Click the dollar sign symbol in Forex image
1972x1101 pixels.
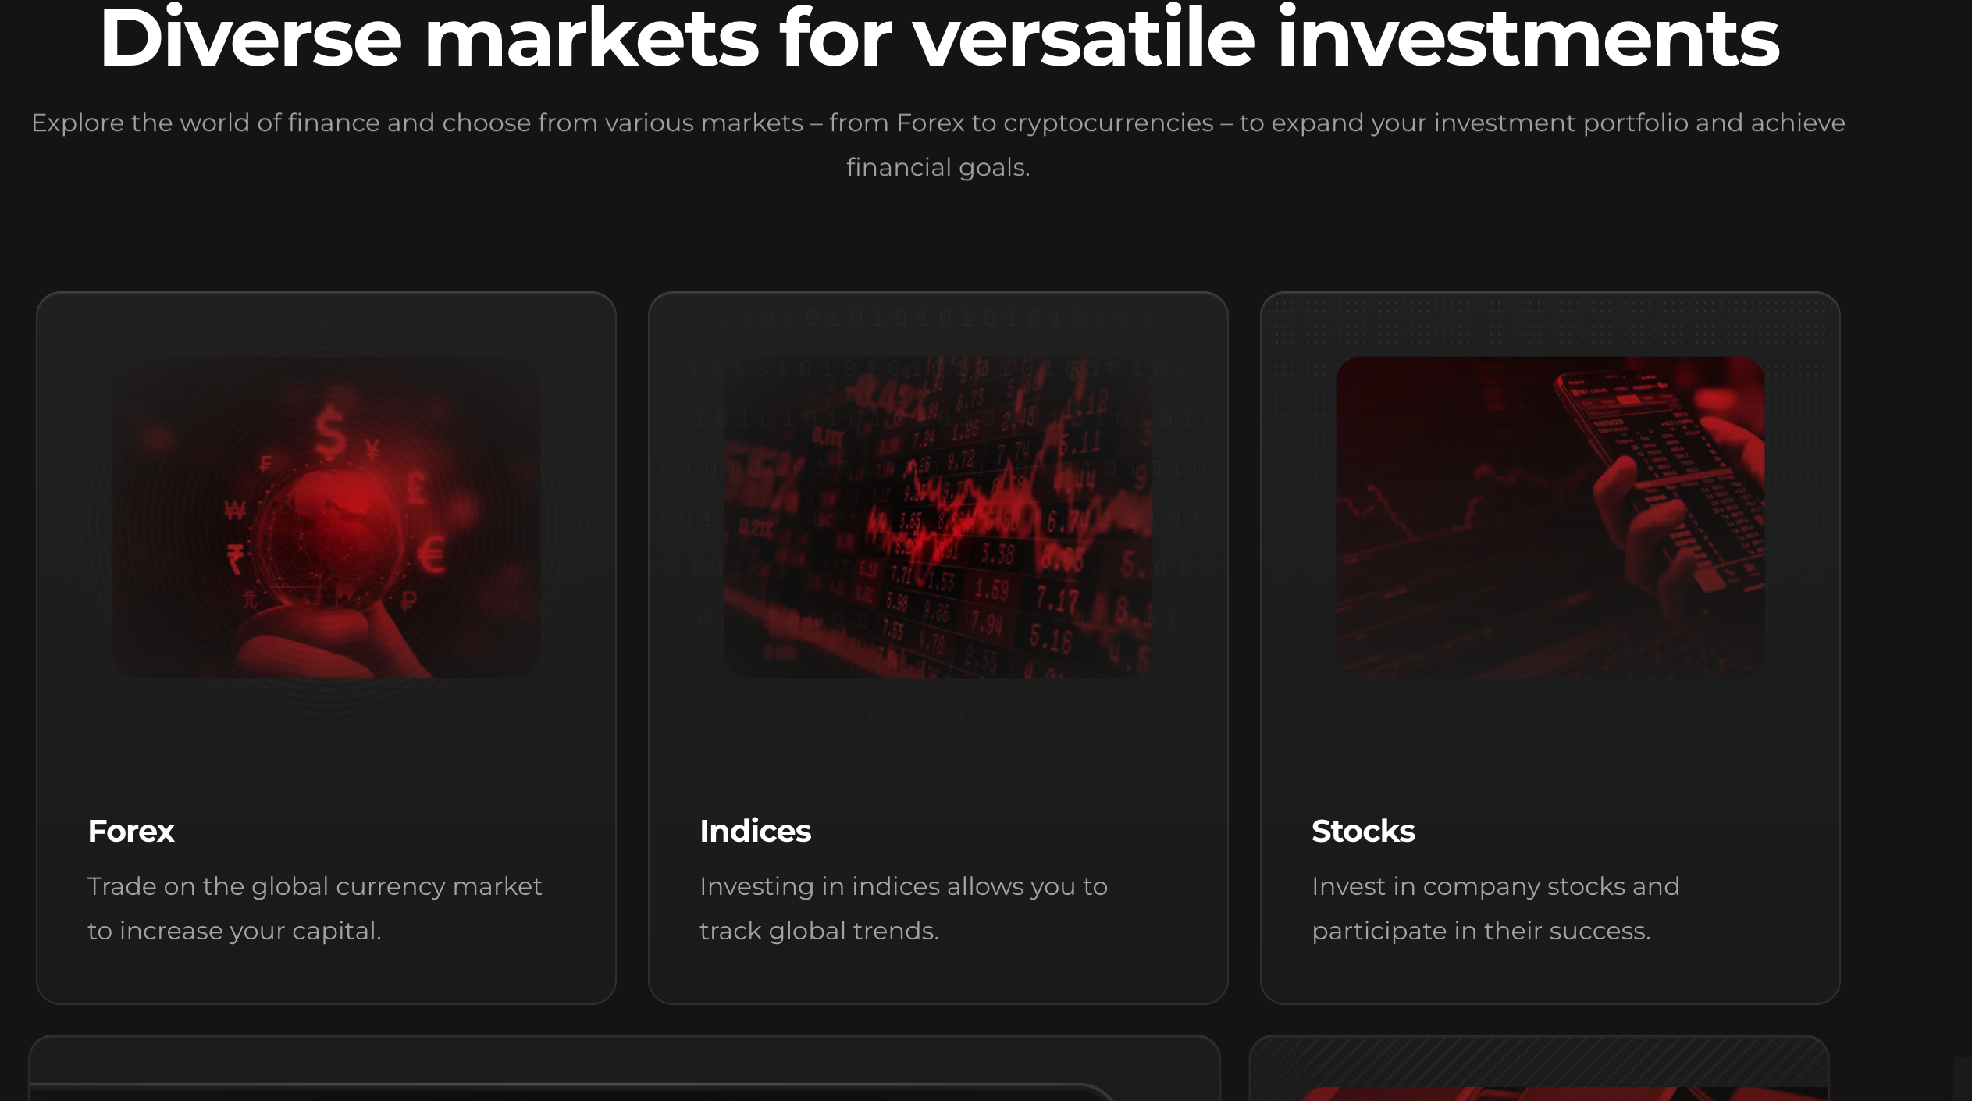pos(330,433)
